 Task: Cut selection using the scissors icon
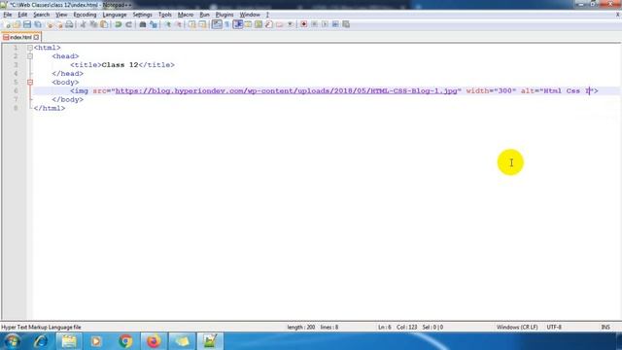(83, 24)
